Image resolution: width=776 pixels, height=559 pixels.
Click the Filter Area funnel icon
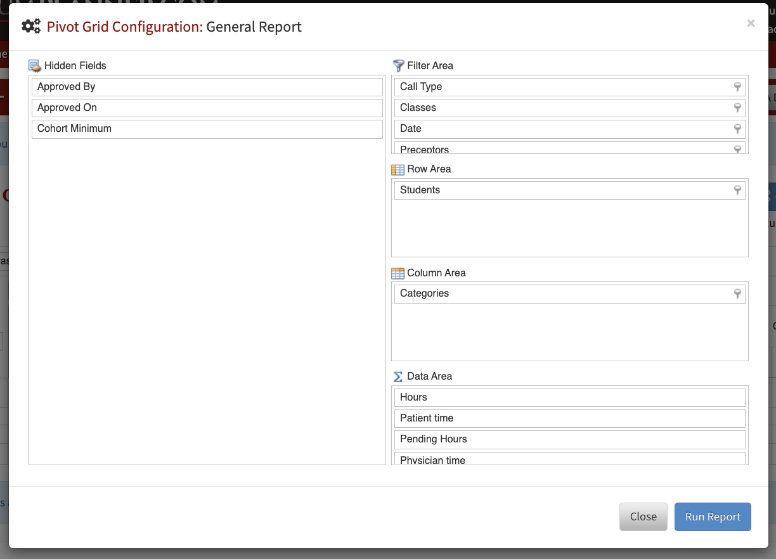pos(398,65)
